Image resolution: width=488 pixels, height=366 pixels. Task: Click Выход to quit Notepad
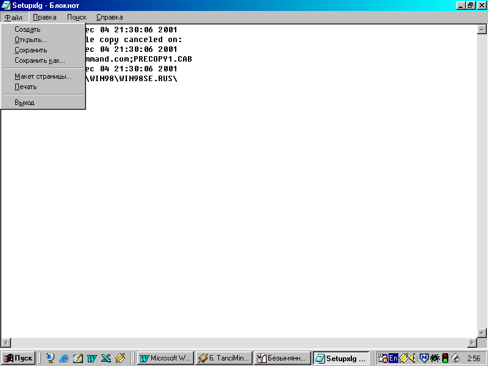pyautogui.click(x=43, y=102)
